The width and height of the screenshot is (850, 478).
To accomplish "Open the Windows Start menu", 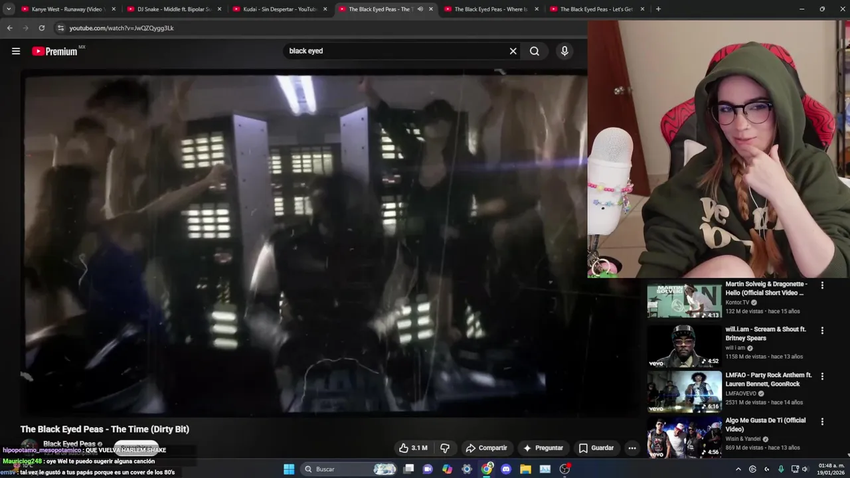I will pyautogui.click(x=289, y=469).
